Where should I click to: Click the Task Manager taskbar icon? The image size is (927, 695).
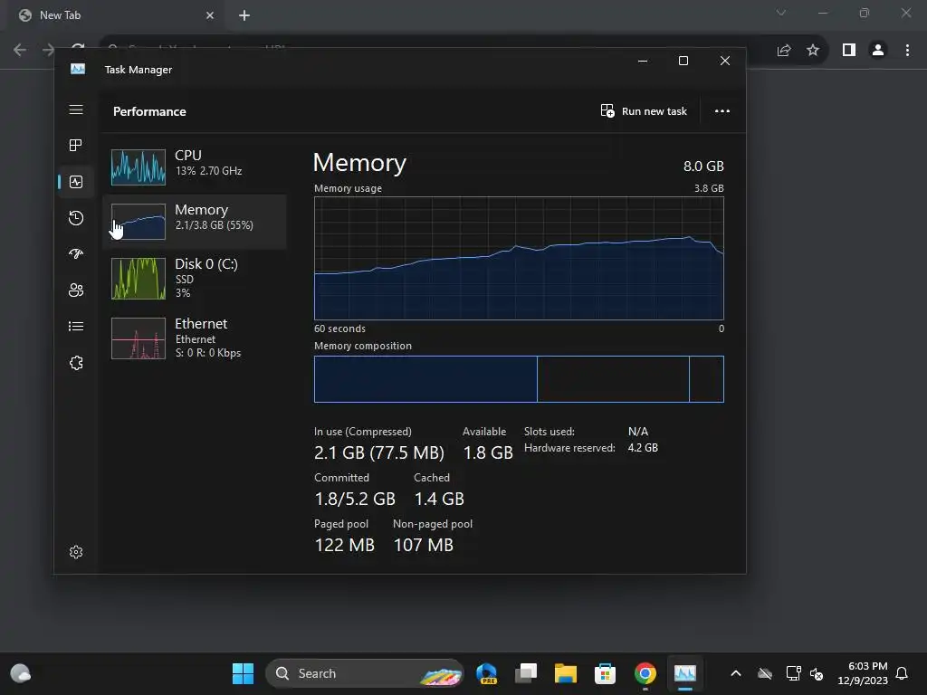(x=684, y=673)
